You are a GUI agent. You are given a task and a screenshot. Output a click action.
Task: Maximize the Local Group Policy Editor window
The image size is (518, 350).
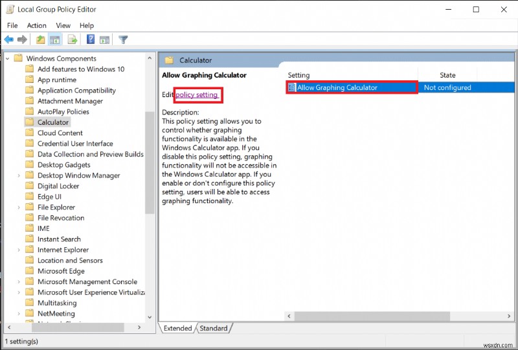(476, 9)
